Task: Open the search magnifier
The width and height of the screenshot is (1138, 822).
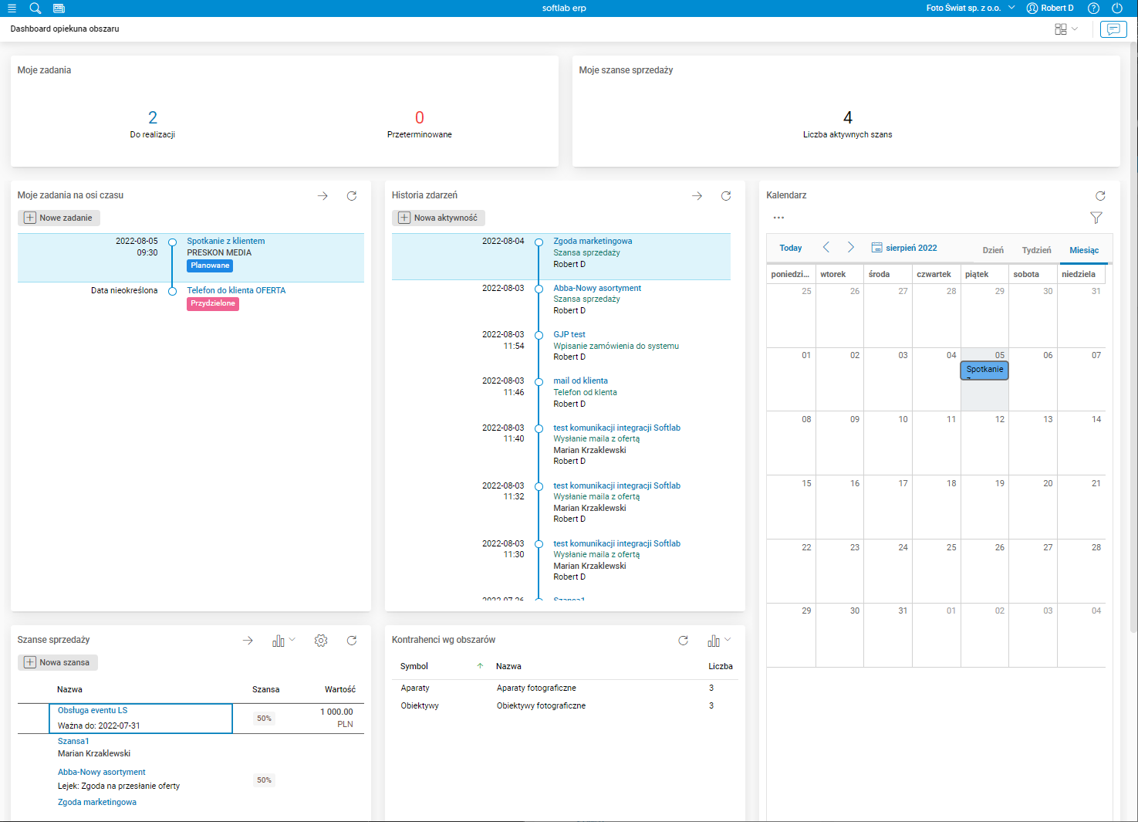Action: pyautogui.click(x=35, y=8)
